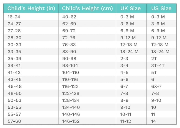Click the "Child's Height (in)" column header
The width and height of the screenshot is (180, 128).
coord(31,8)
